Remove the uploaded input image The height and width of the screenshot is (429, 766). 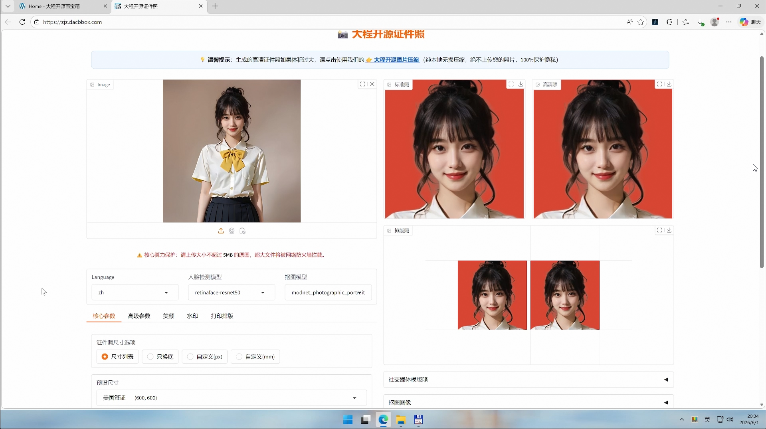(x=372, y=84)
